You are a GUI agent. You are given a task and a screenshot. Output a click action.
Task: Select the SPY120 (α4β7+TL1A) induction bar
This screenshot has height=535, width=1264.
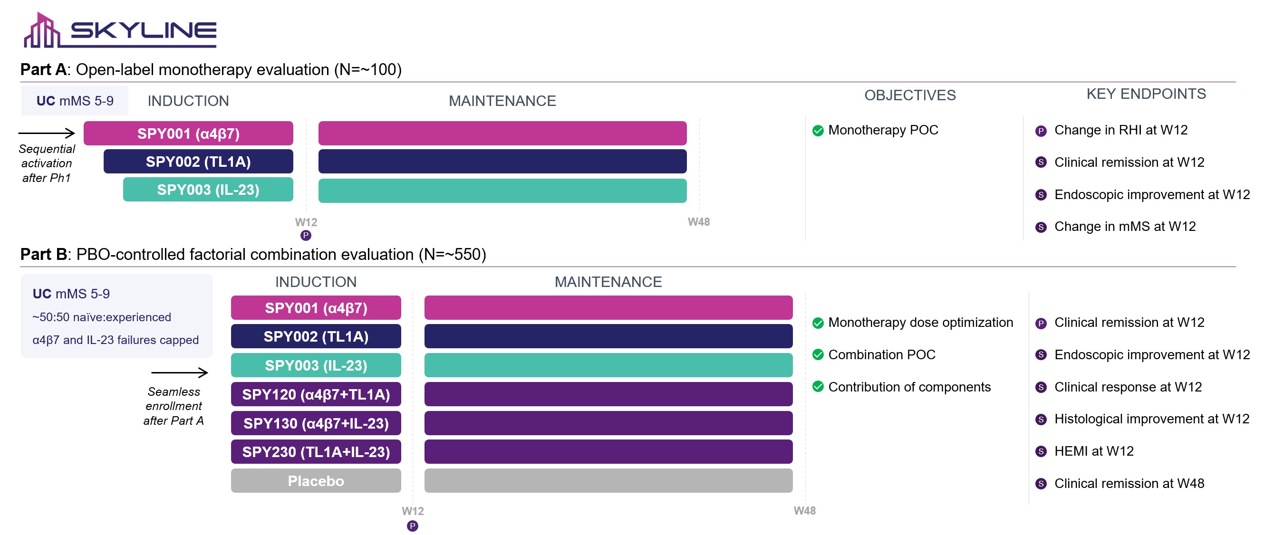[x=316, y=394]
